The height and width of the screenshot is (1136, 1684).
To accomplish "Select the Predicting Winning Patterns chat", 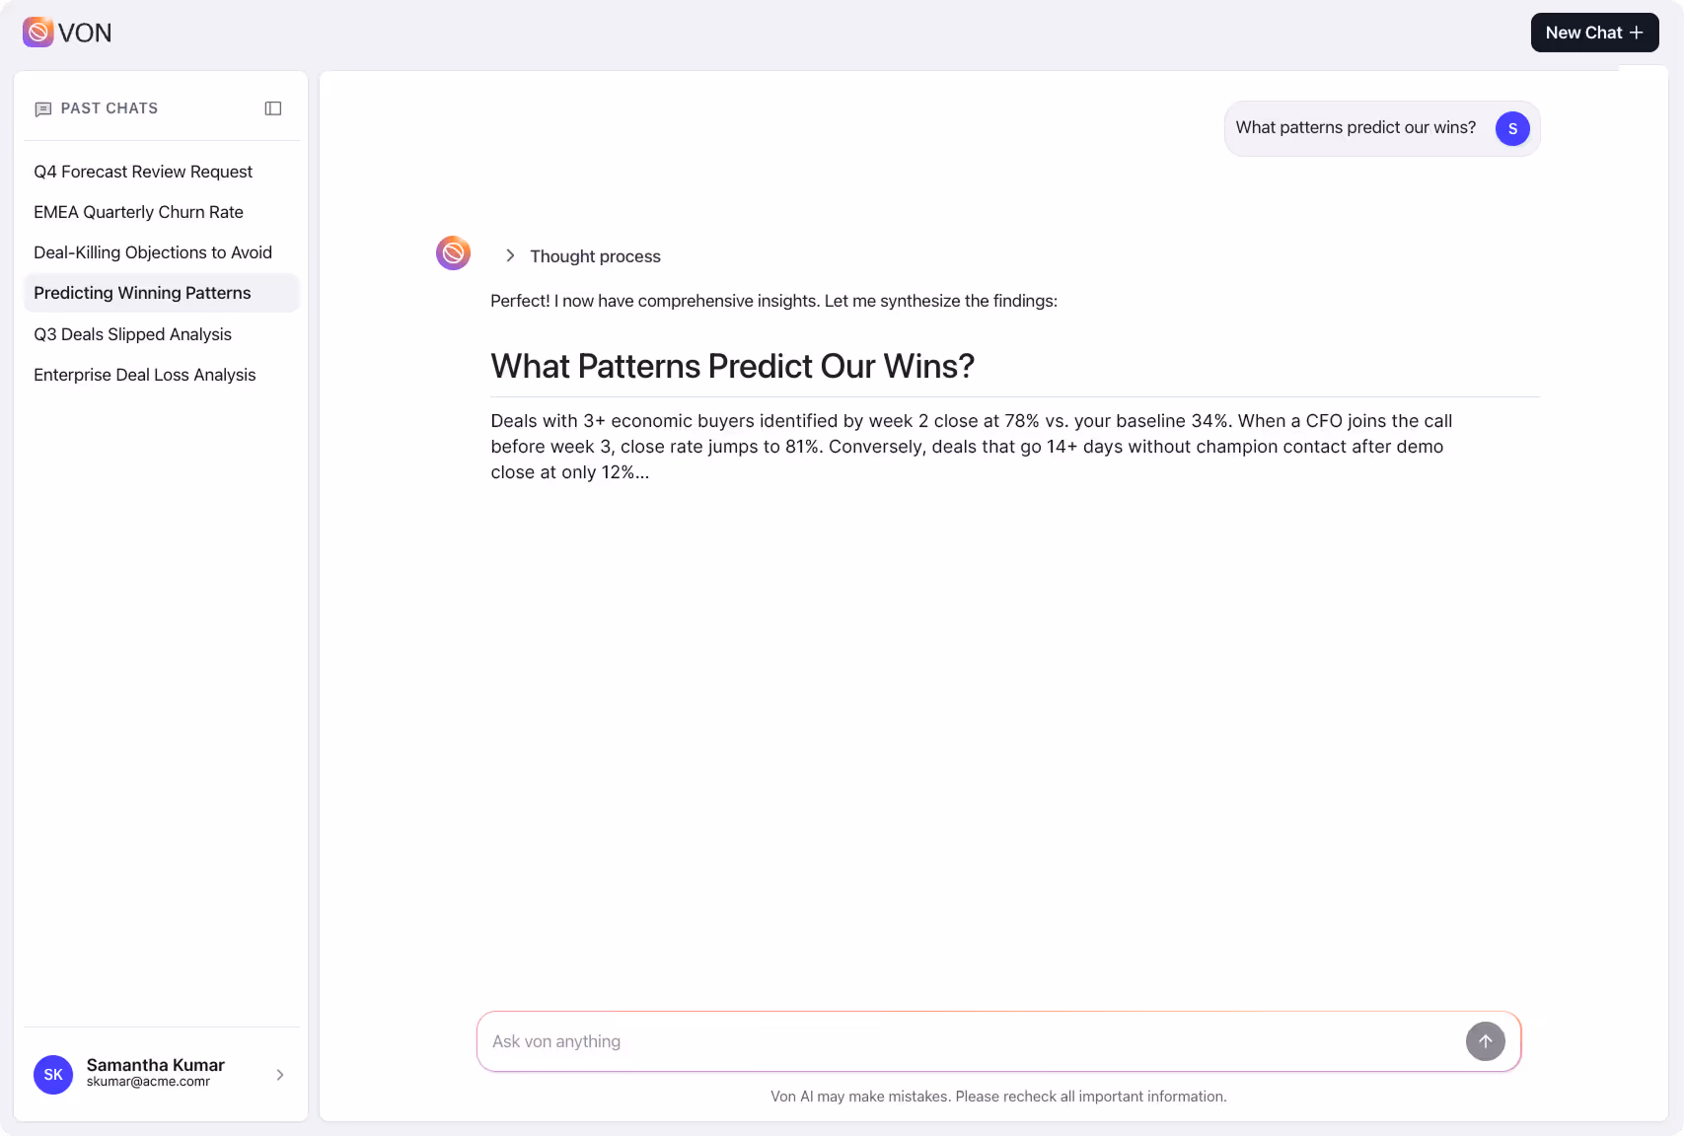I will pos(142,293).
